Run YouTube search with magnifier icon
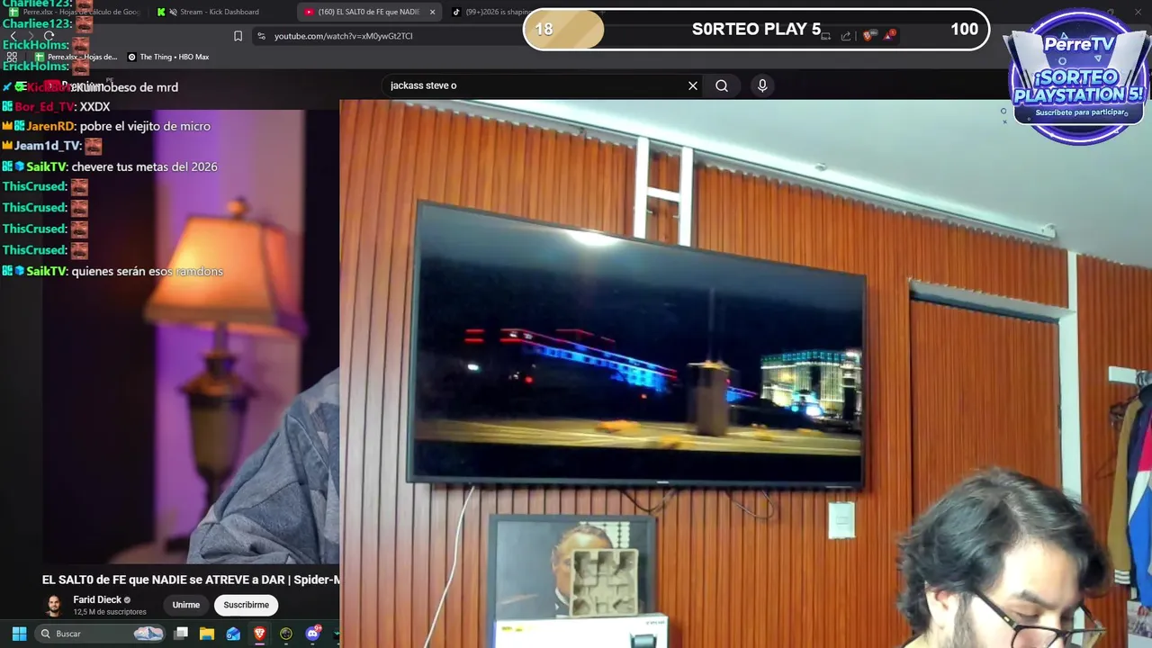Screen dimensions: 1152x648 point(722,85)
